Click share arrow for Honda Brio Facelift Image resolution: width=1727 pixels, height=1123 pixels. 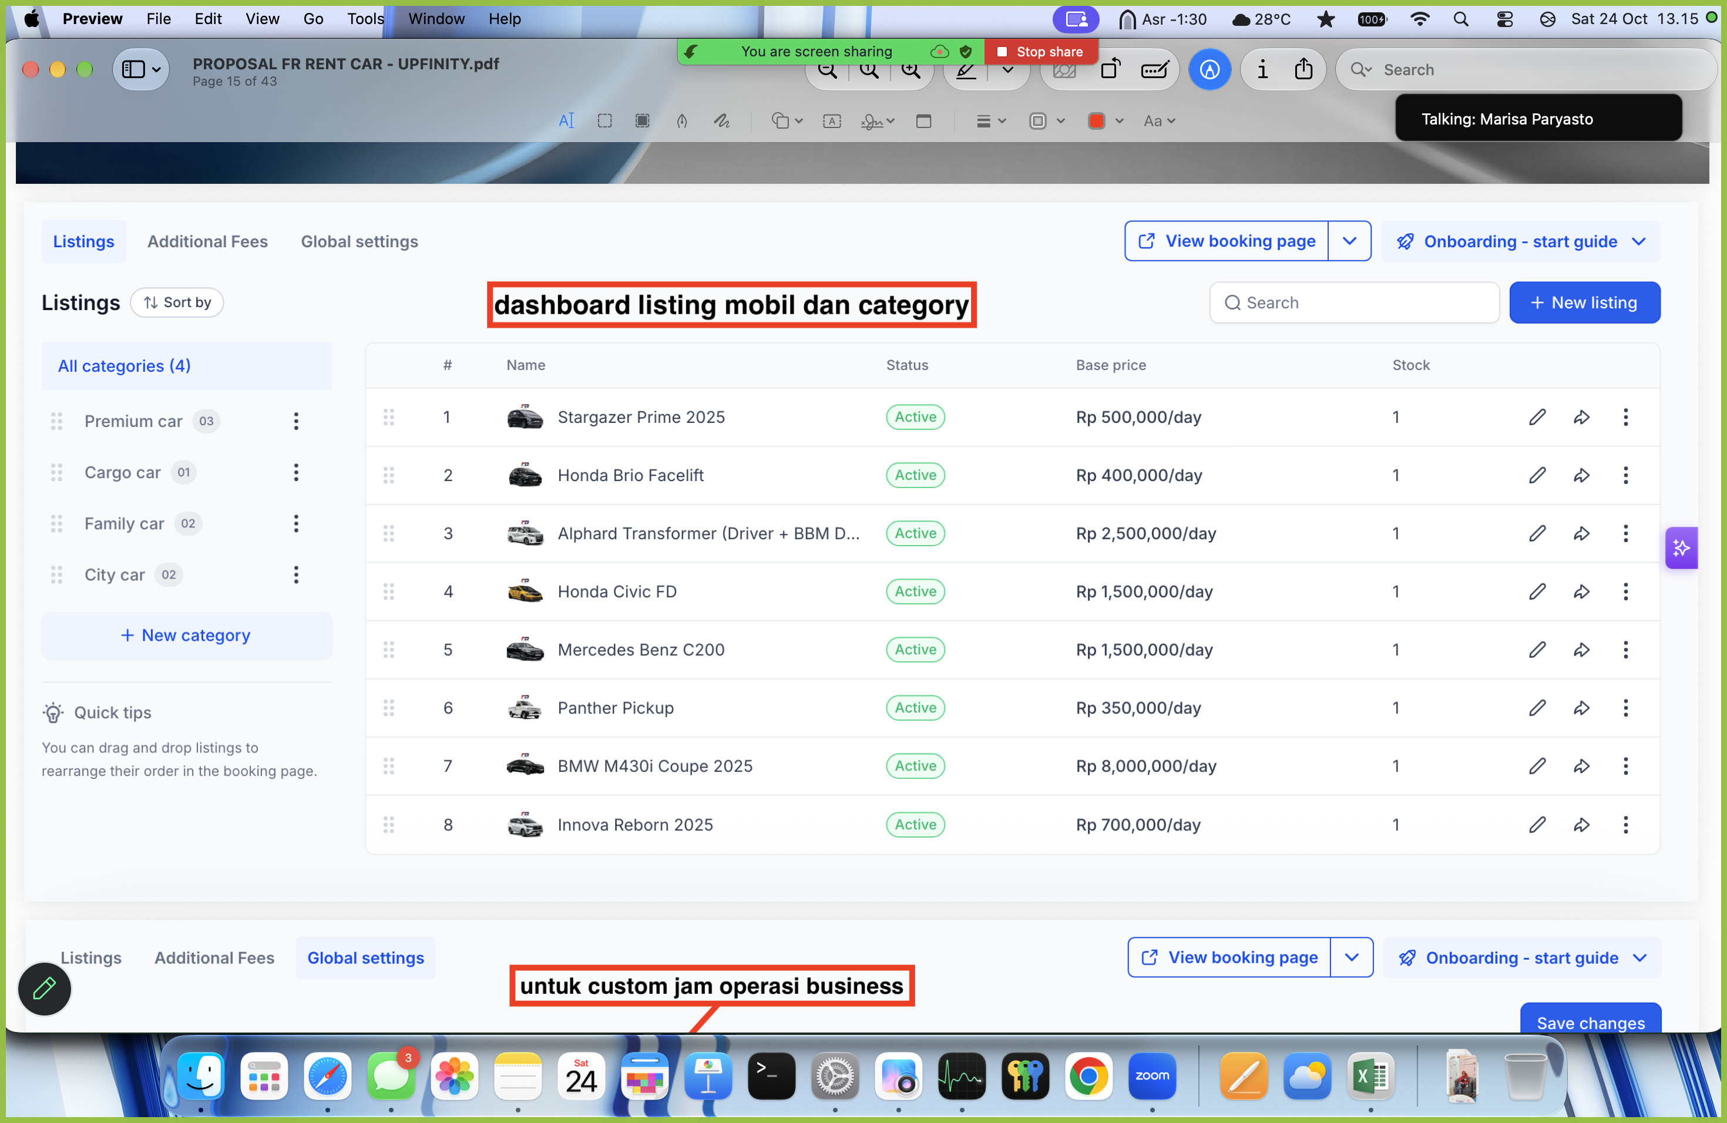click(1581, 475)
